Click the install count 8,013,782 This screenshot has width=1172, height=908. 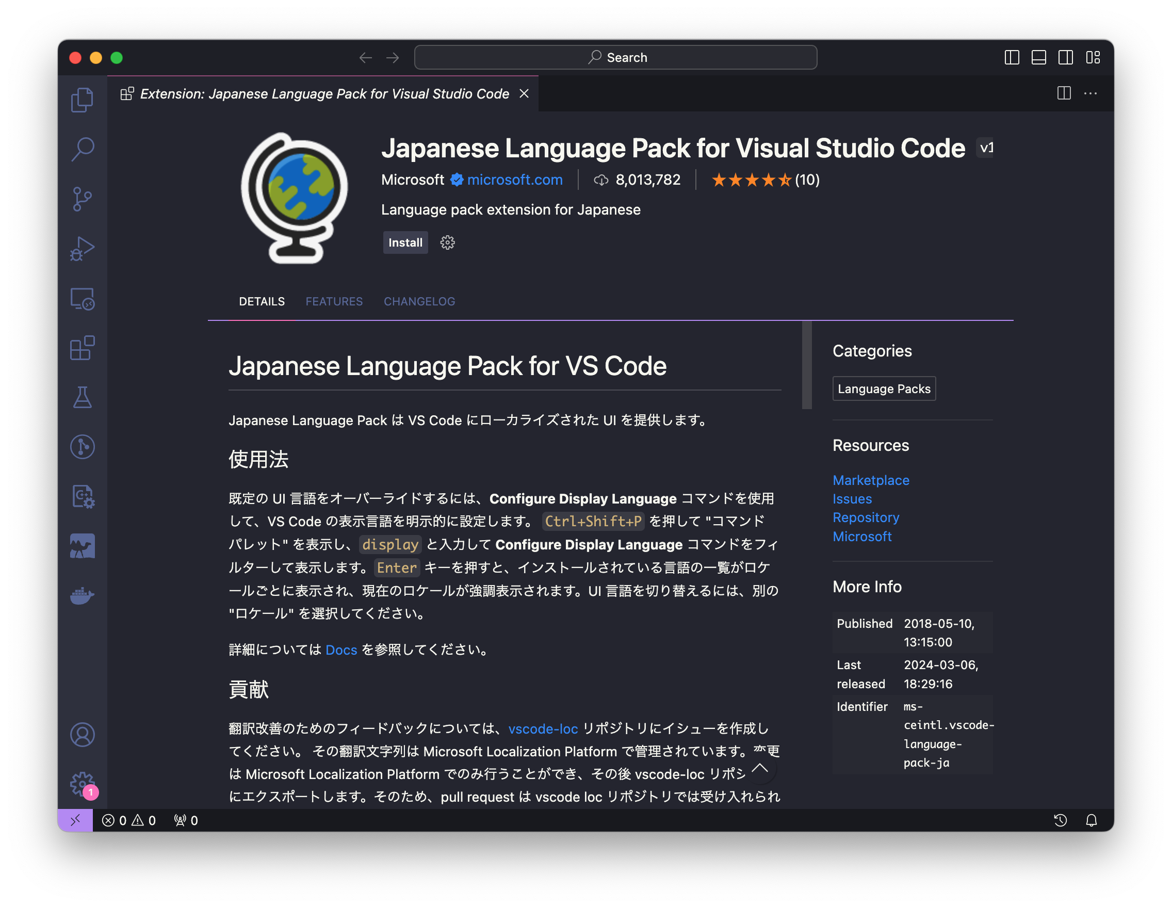coord(637,180)
